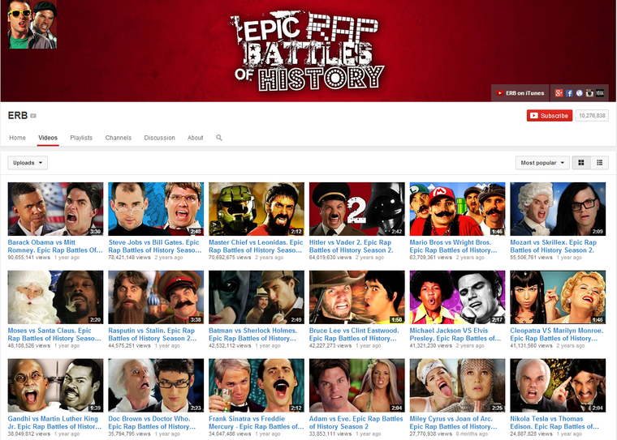
Task: Click the ERB channel name heading
Action: pyautogui.click(x=18, y=116)
